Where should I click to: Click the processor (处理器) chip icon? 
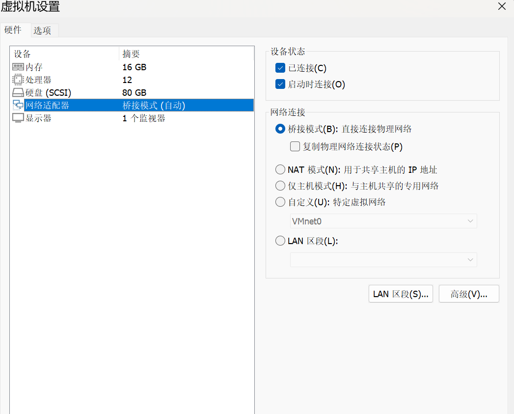pyautogui.click(x=18, y=80)
